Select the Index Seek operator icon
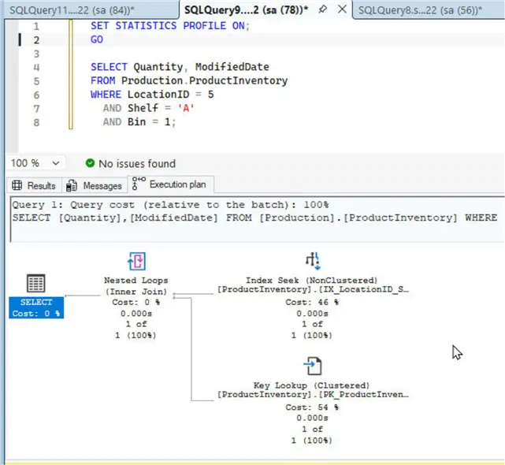Screen dimensions: 505x465 click(313, 261)
